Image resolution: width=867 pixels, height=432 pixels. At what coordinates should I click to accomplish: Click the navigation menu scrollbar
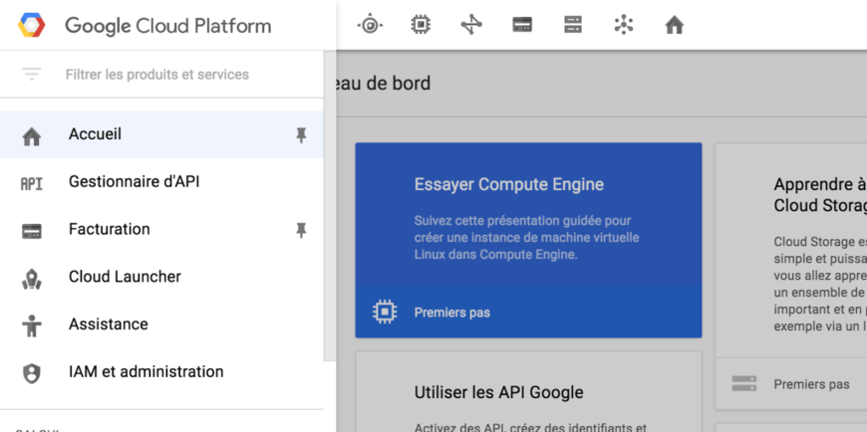pyautogui.click(x=330, y=205)
